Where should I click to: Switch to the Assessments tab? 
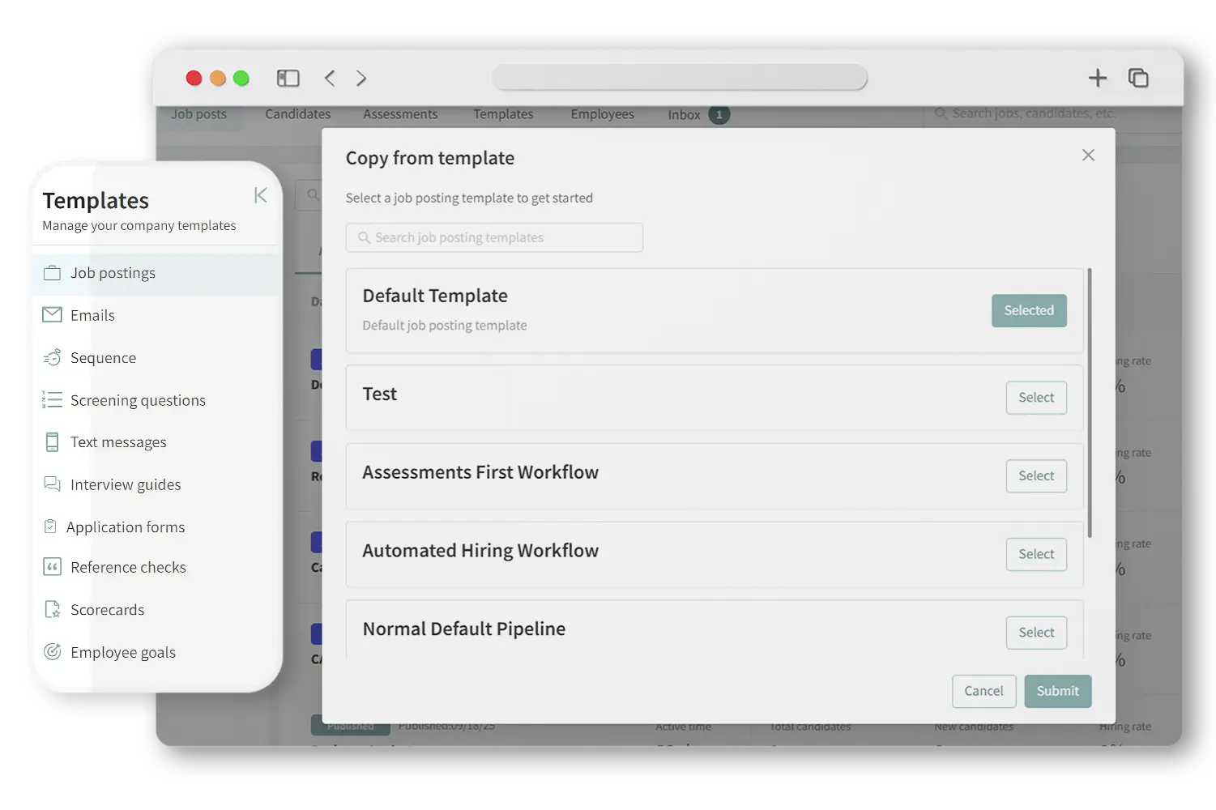tap(400, 114)
